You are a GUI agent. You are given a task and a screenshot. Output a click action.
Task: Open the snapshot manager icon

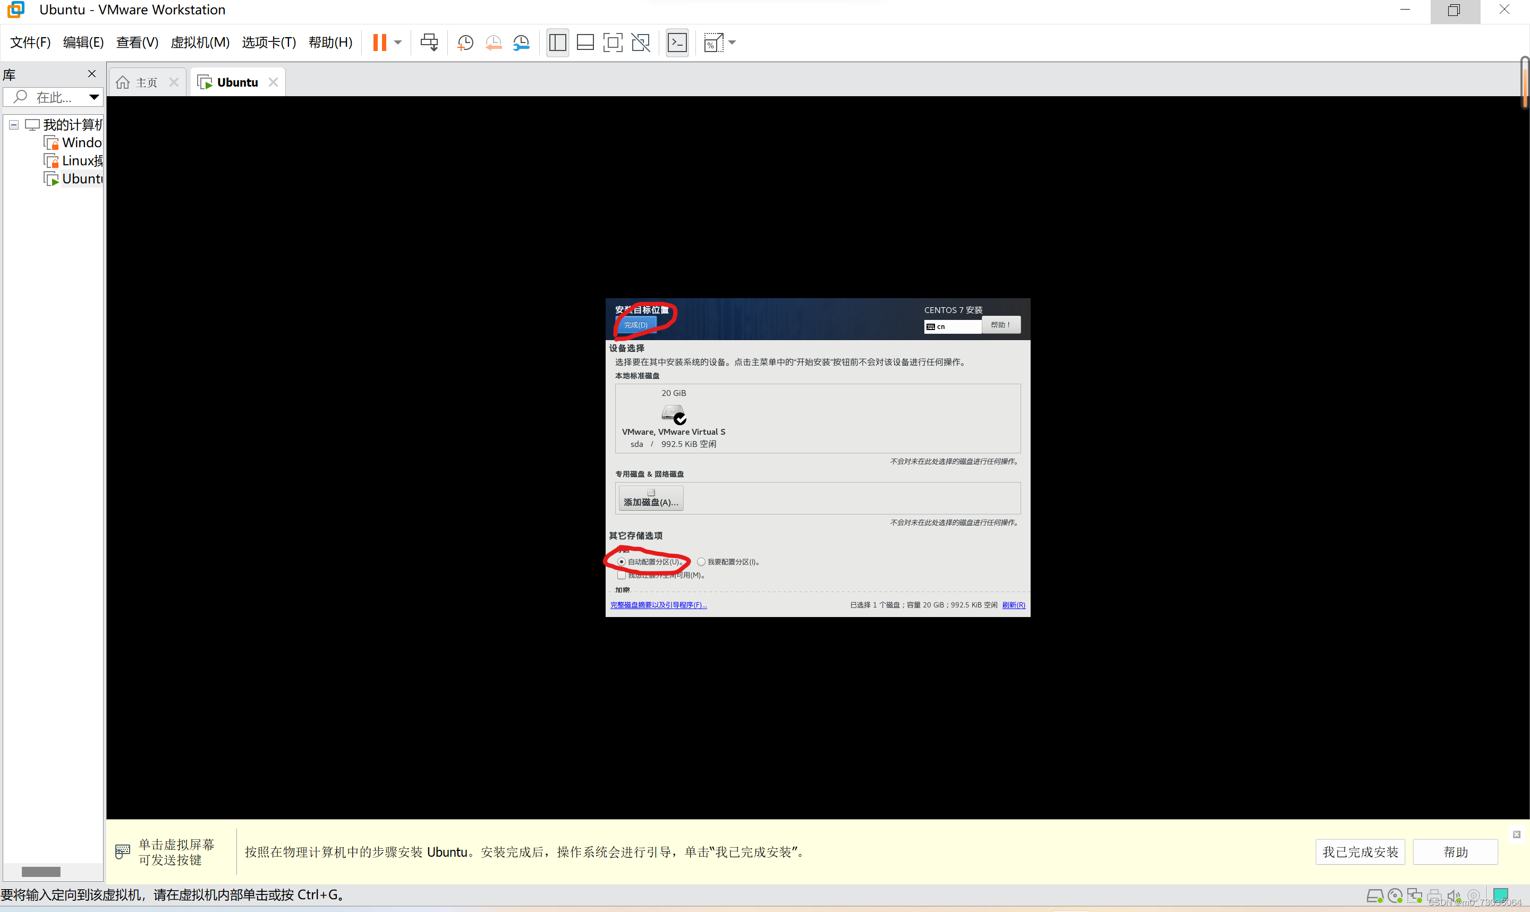tap(521, 43)
